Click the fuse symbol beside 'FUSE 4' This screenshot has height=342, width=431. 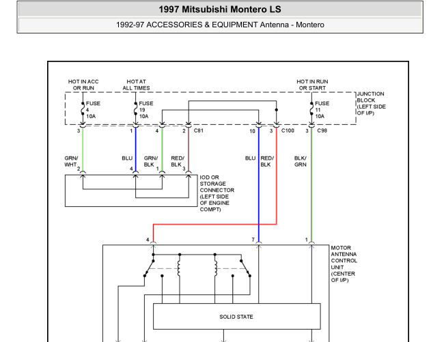pos(83,109)
